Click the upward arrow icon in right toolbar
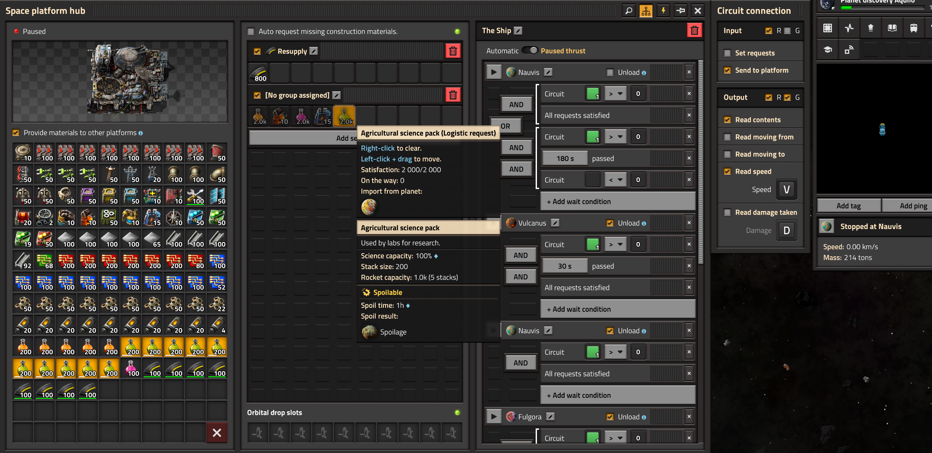932x453 pixels. pyautogui.click(x=871, y=28)
